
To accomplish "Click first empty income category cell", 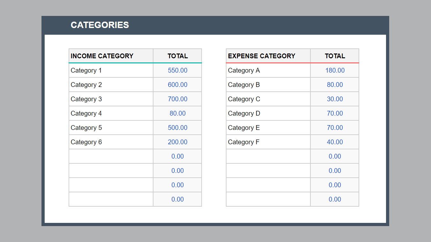I will [111, 156].
